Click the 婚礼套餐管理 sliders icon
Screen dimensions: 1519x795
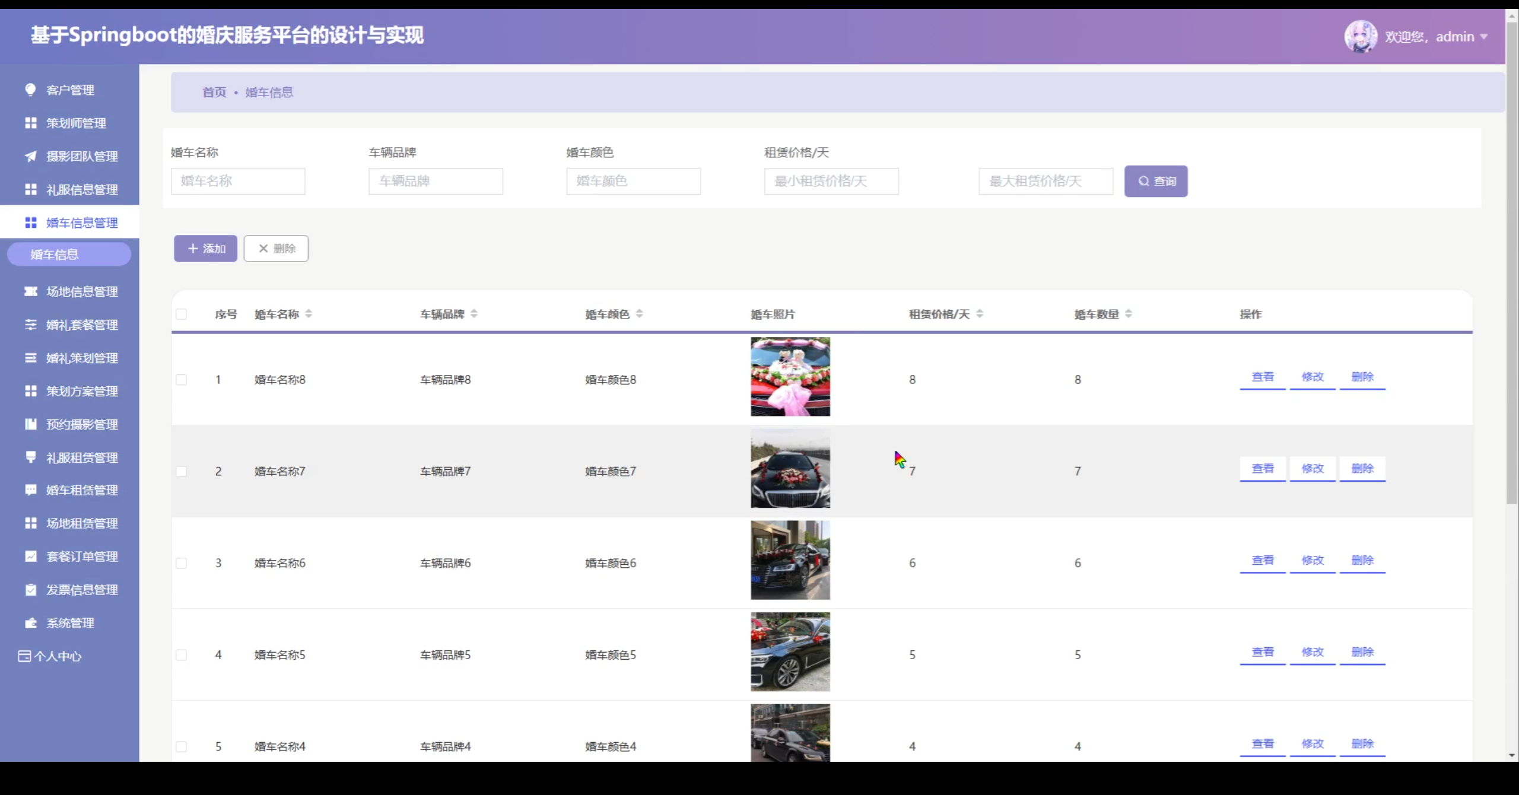coord(30,325)
